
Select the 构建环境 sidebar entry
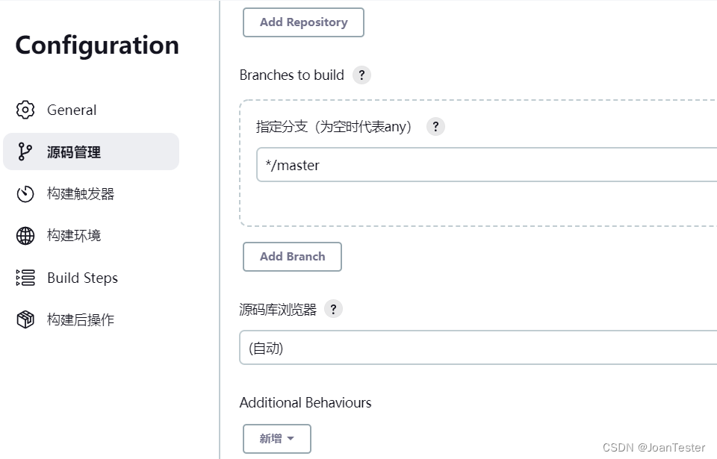pyautogui.click(x=72, y=235)
